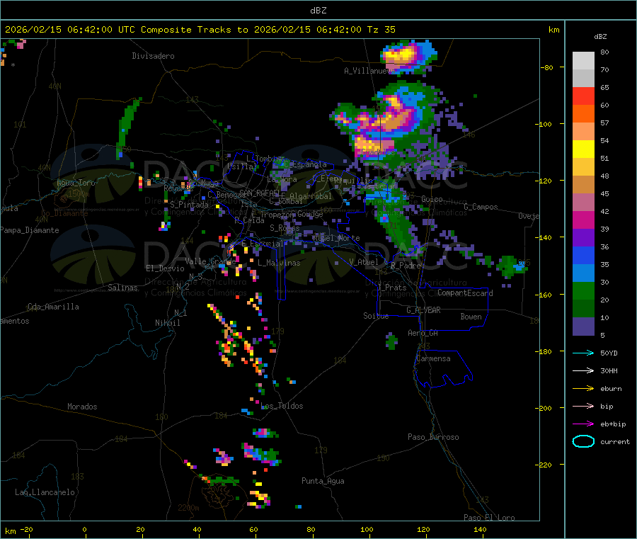Screen dimensions: 637x539
Task: Click the 'Bowen' map label
Action: click(x=471, y=317)
